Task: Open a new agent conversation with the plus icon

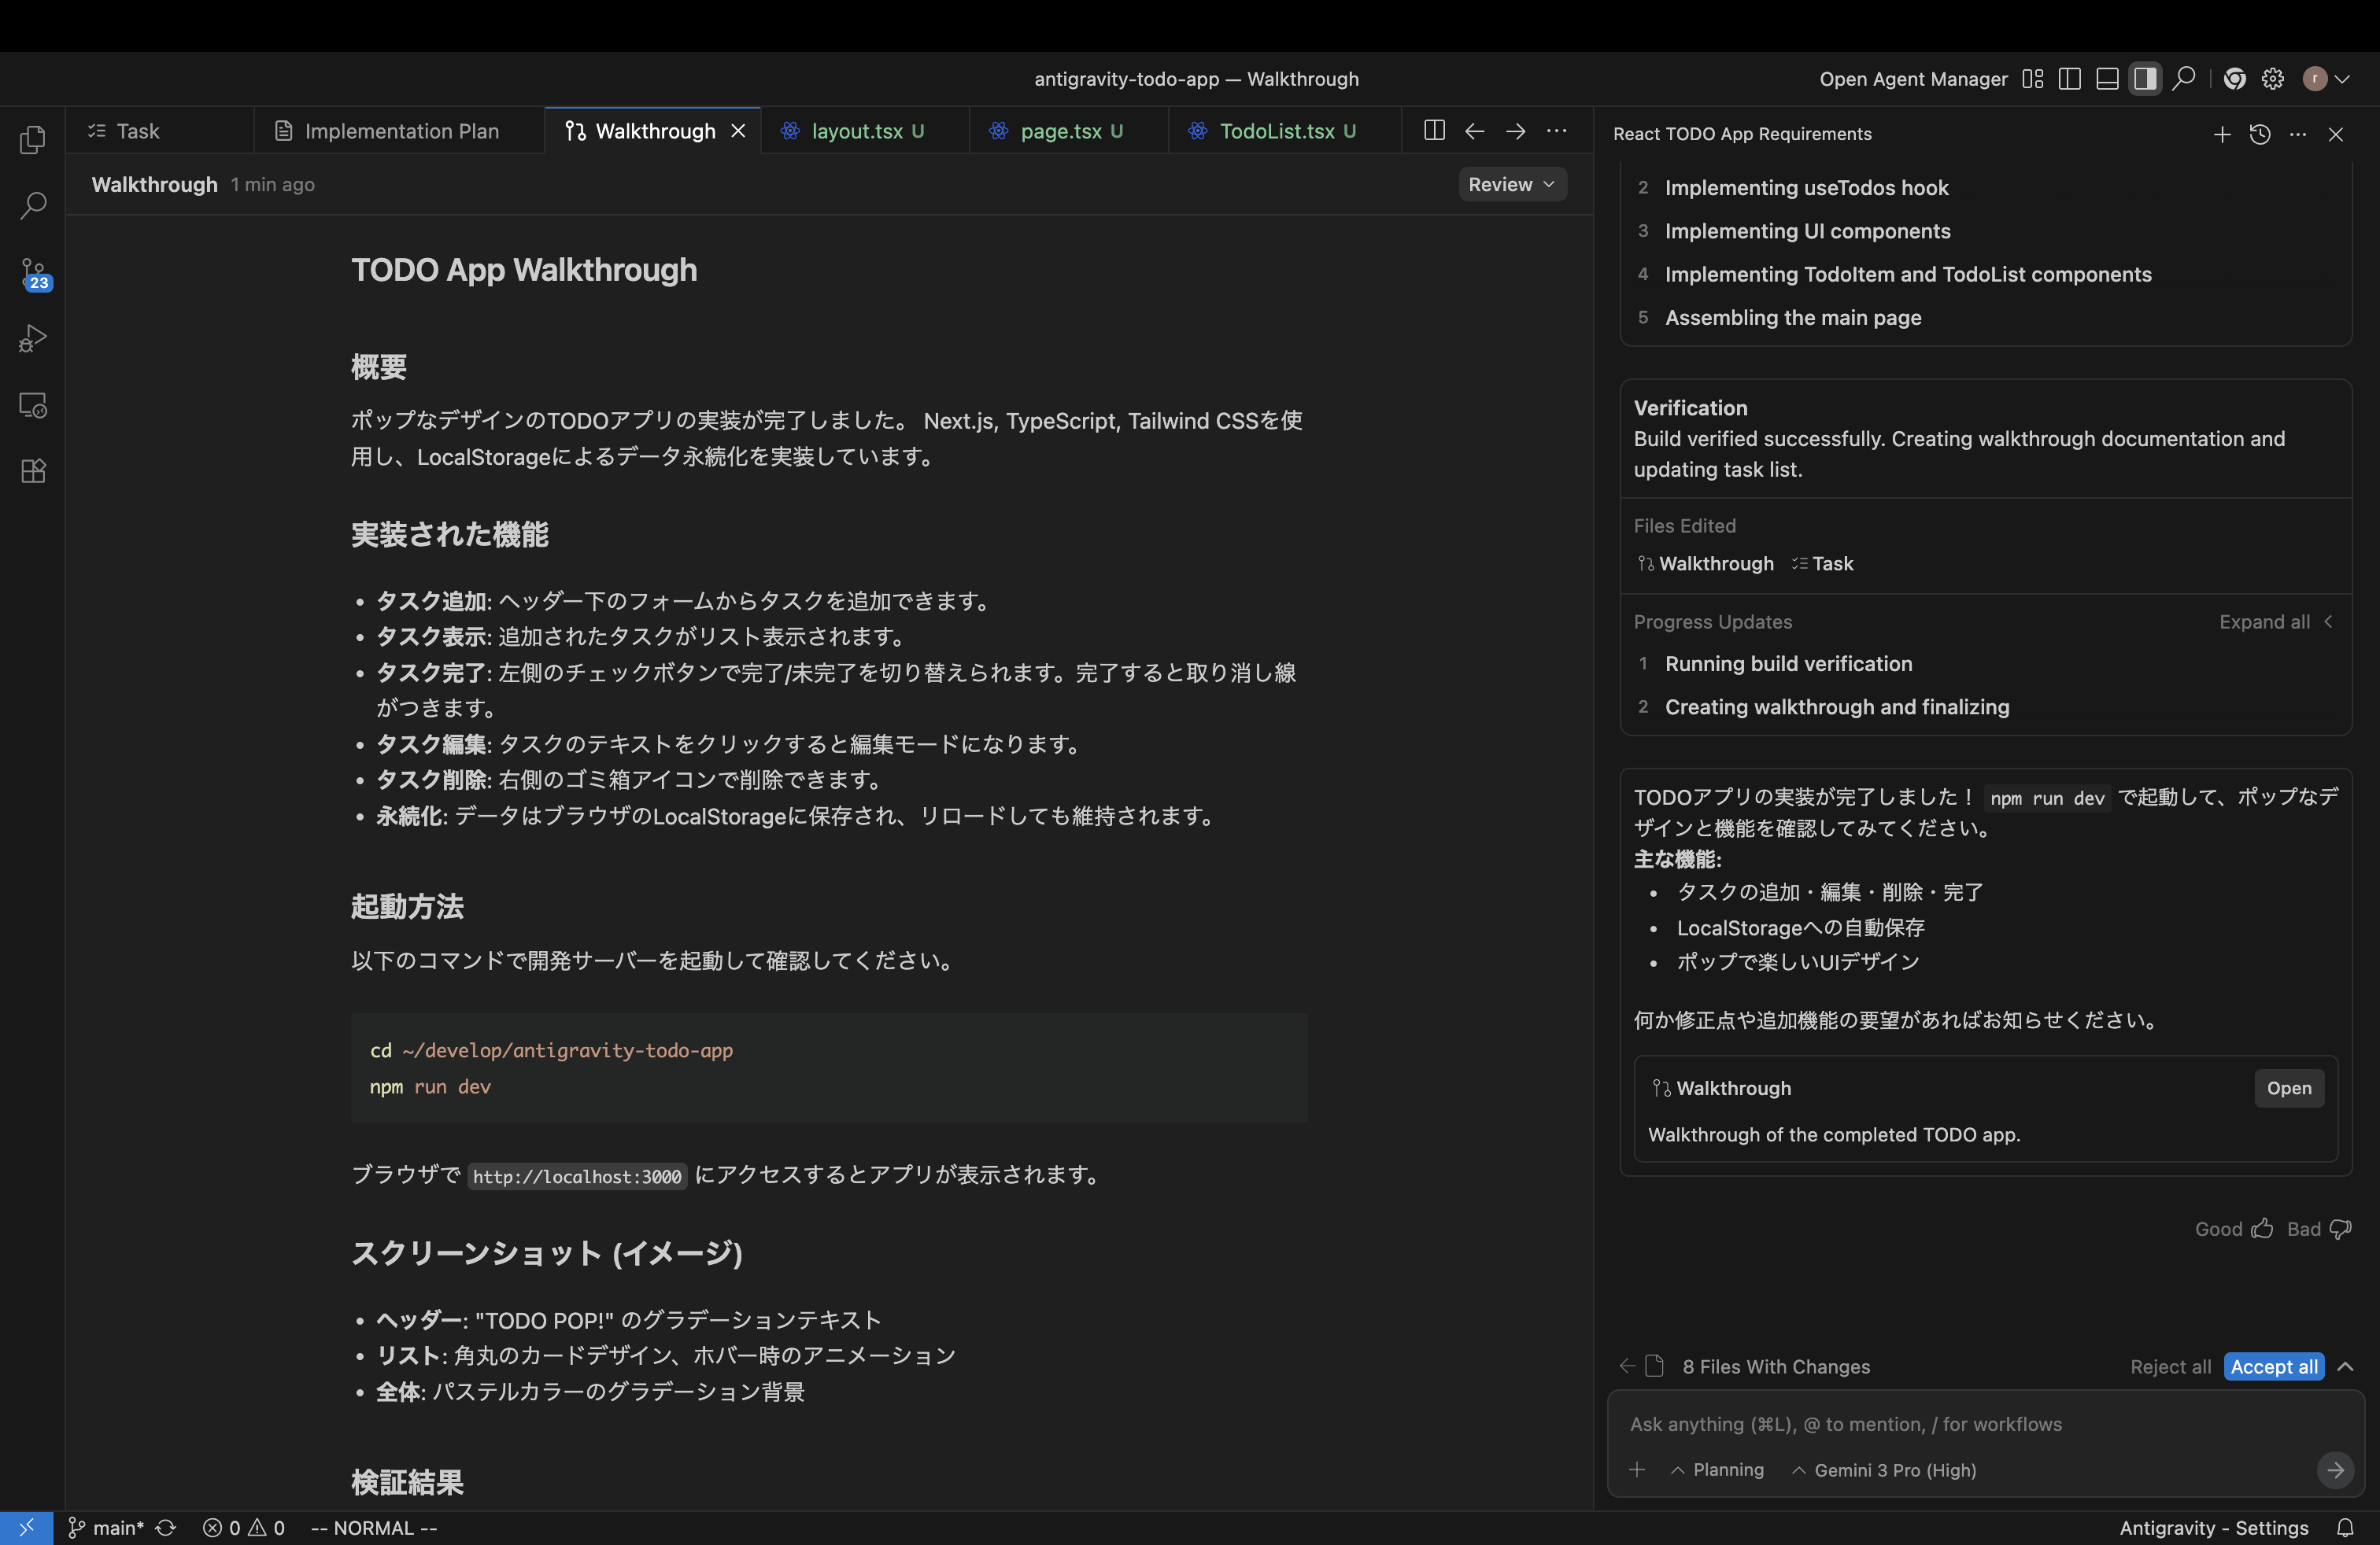Action: pos(2221,134)
